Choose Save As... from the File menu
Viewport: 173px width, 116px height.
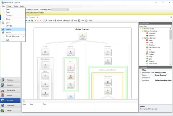pyautogui.click(x=14, y=26)
